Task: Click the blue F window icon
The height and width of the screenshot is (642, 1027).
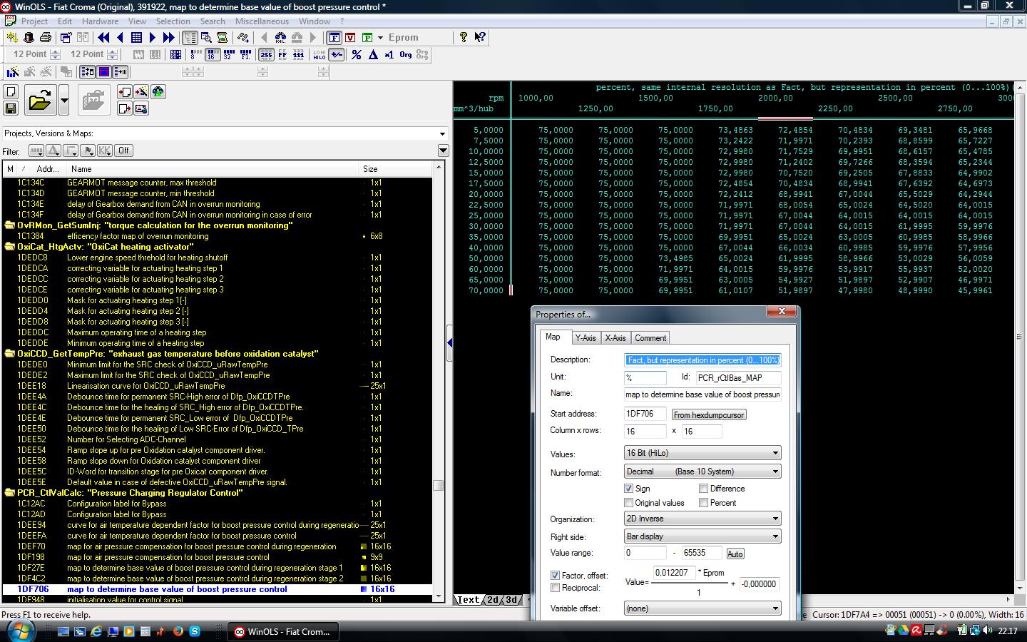Action: pos(334,37)
